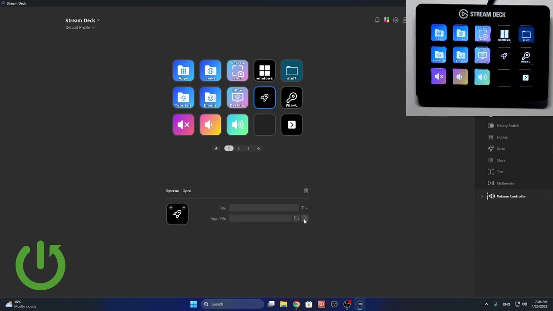Open Microsoft Store from taskbar

(309, 304)
